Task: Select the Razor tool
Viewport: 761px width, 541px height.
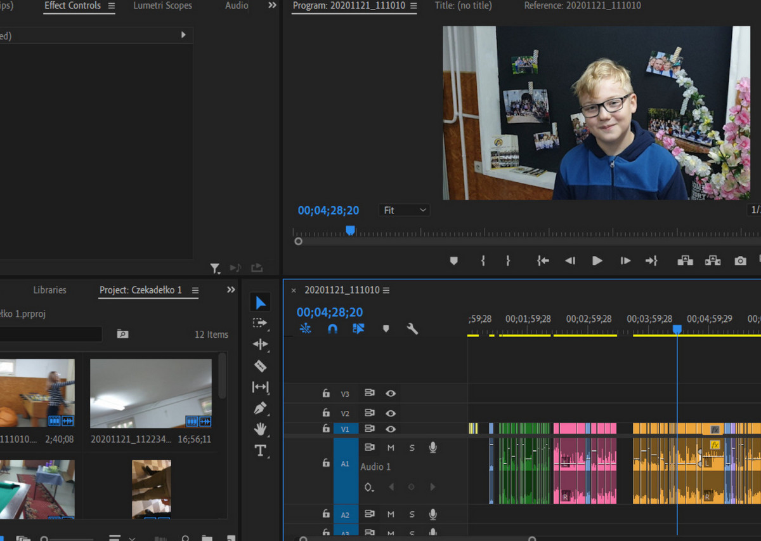Action: pos(260,366)
